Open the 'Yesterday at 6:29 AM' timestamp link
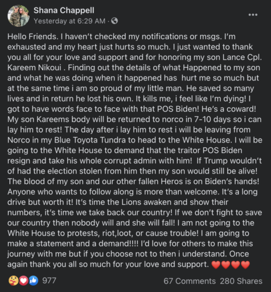The width and height of the screenshot is (271, 292). tap(70, 21)
